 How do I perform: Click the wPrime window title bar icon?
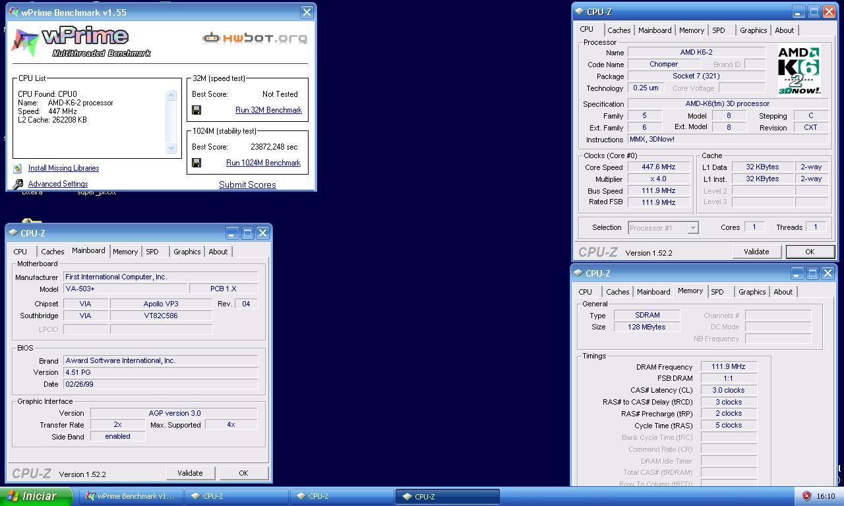pyautogui.click(x=15, y=13)
